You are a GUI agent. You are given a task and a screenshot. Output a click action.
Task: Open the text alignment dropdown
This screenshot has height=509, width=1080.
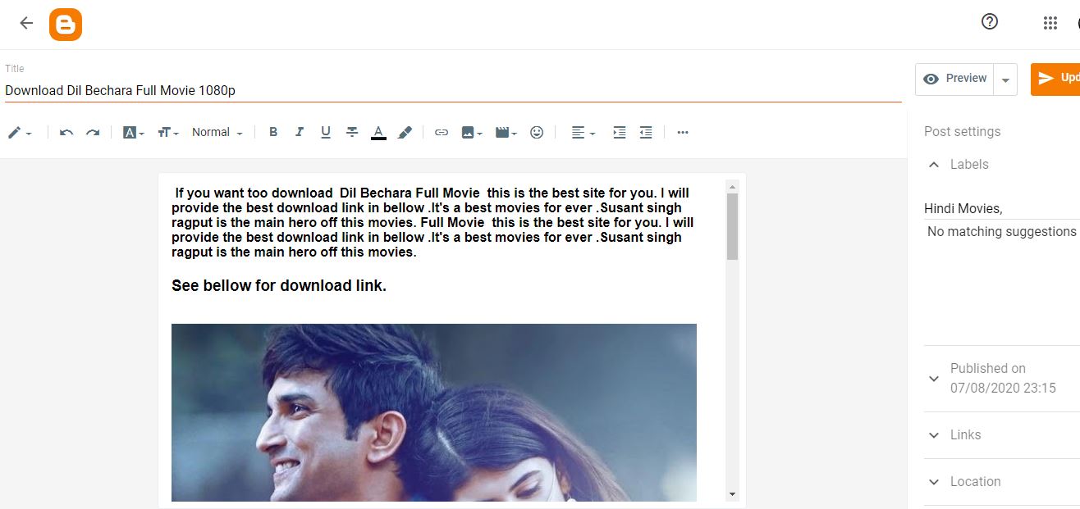click(x=583, y=132)
